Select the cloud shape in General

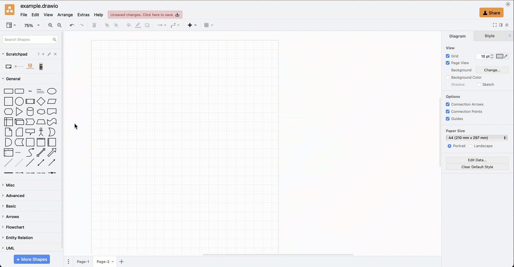(x=41, y=111)
